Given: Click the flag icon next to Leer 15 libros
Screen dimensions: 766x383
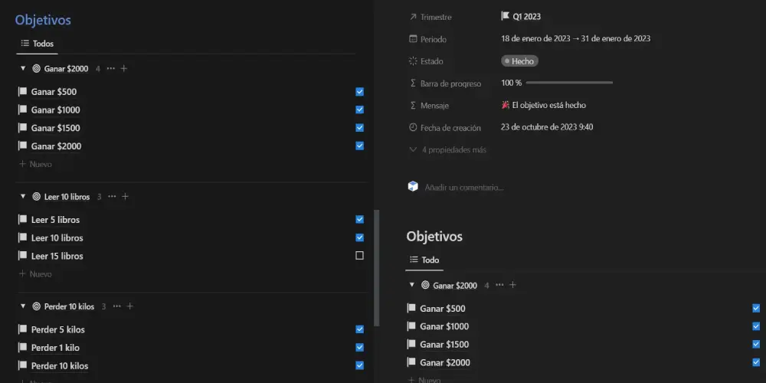Looking at the screenshot, I should point(22,256).
